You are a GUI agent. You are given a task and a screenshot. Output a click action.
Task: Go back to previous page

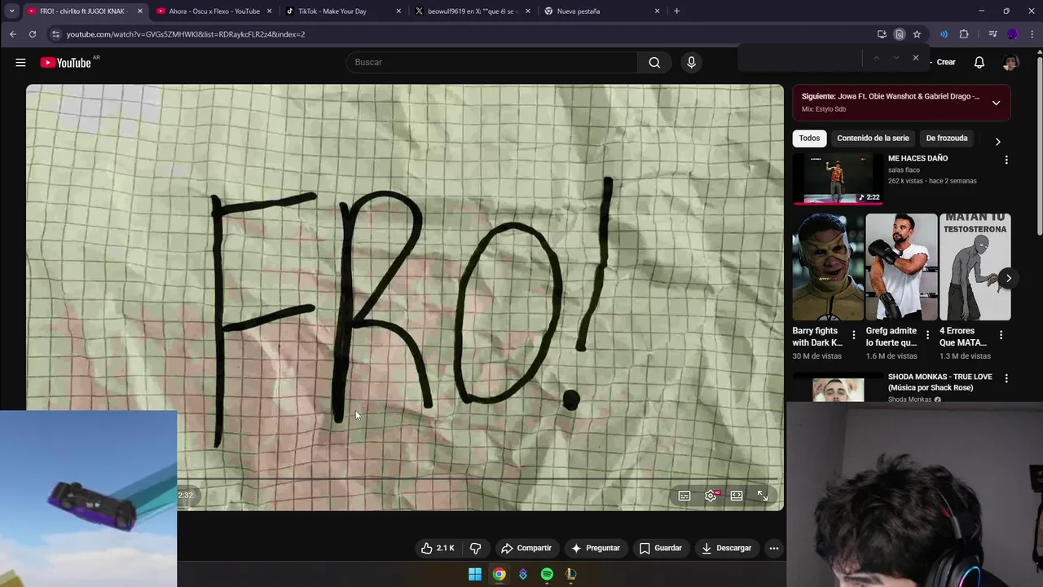13,34
